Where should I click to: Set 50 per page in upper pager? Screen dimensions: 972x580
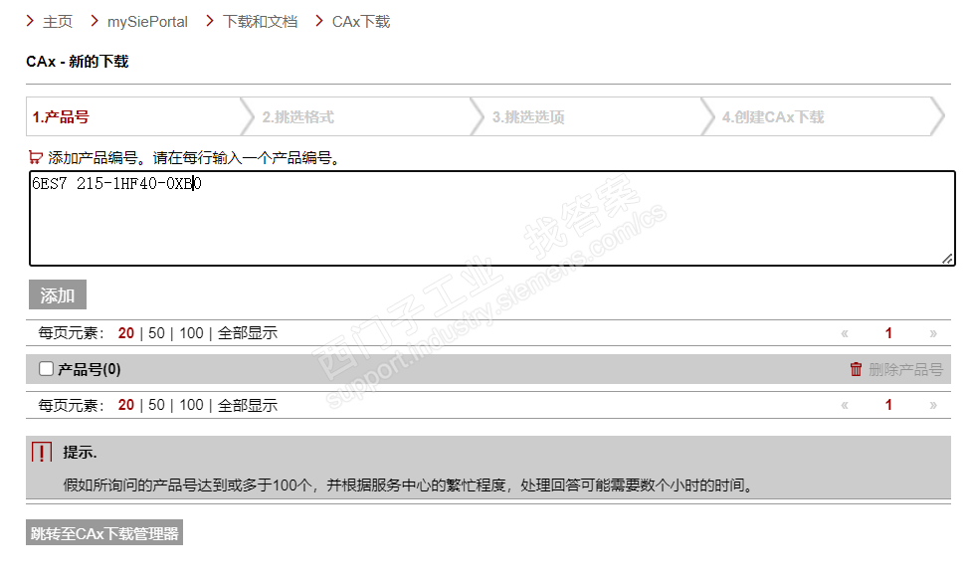pyautogui.click(x=156, y=333)
